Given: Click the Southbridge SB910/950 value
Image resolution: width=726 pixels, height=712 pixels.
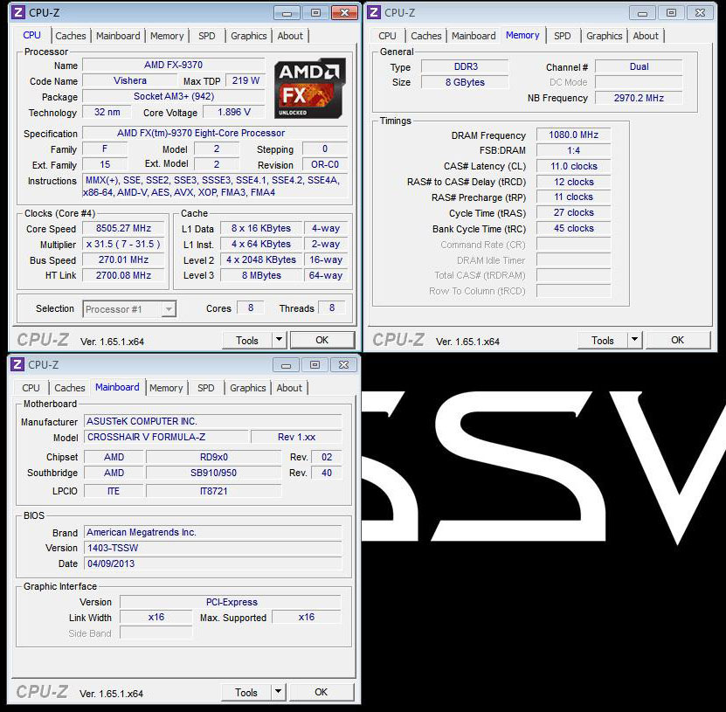Looking at the screenshot, I should pyautogui.click(x=213, y=473).
